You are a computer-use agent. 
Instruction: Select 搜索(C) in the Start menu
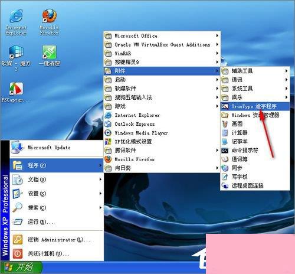[x=57, y=208]
